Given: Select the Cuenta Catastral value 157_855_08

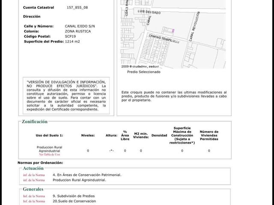Looking at the screenshot, I should pos(77,8).
